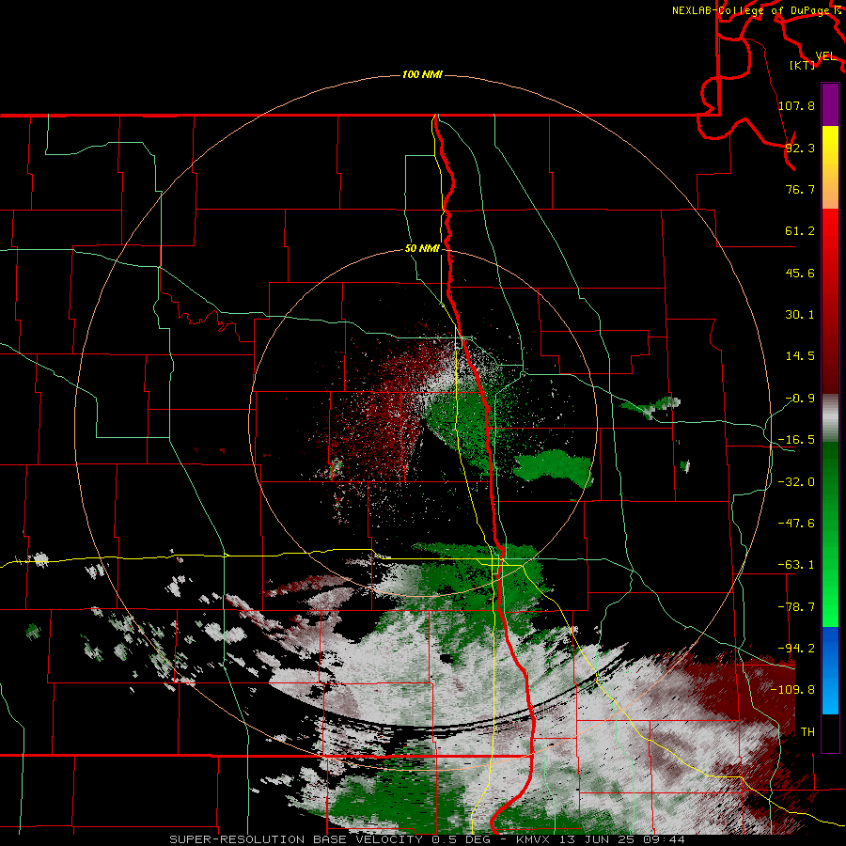
Task: Pick the black TH box of color bar
Action: coord(830,732)
